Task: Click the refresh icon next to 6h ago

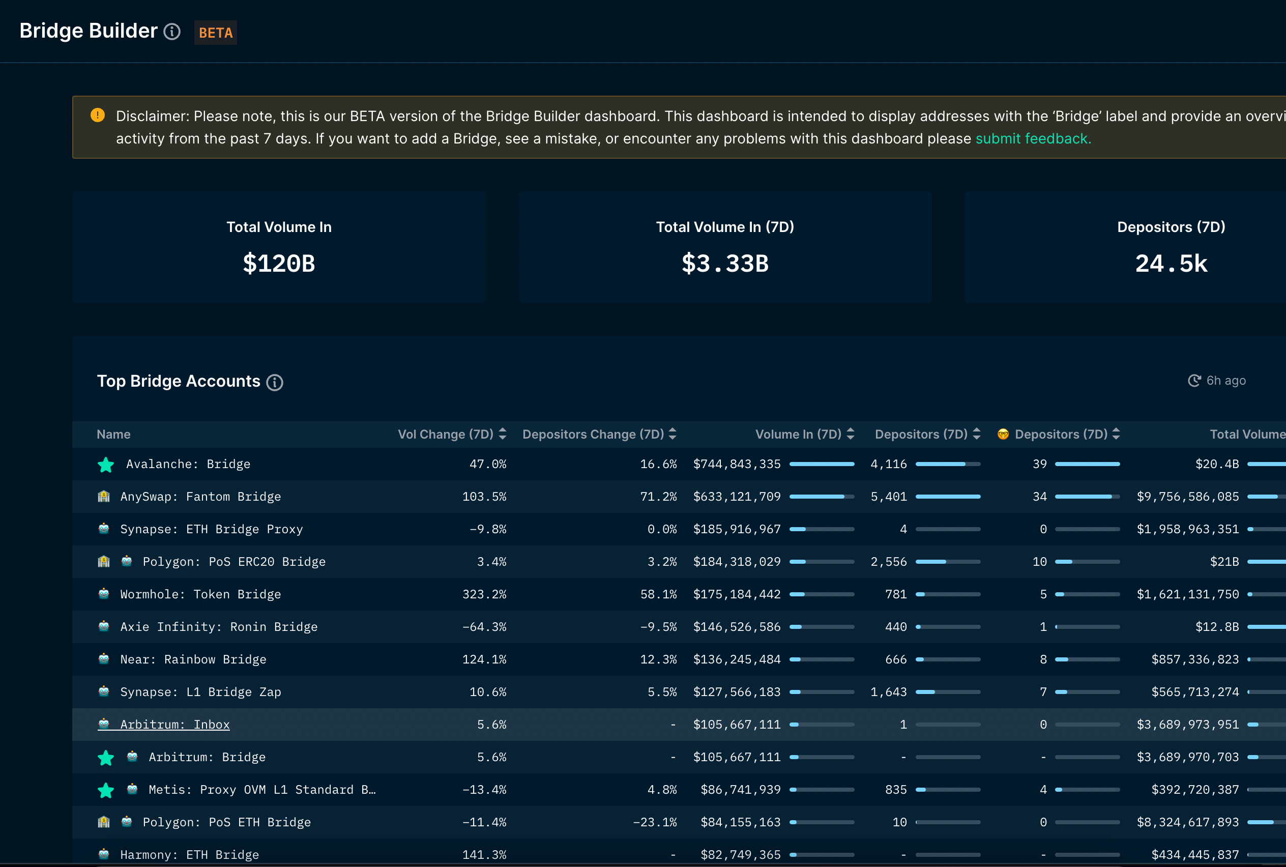Action: click(x=1194, y=381)
